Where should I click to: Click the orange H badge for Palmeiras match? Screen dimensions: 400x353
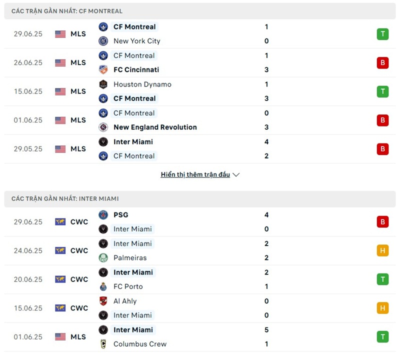[x=382, y=250]
